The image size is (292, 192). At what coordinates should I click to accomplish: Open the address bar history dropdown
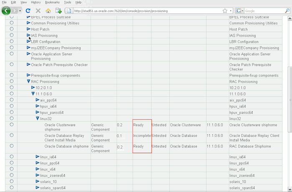click(231, 11)
